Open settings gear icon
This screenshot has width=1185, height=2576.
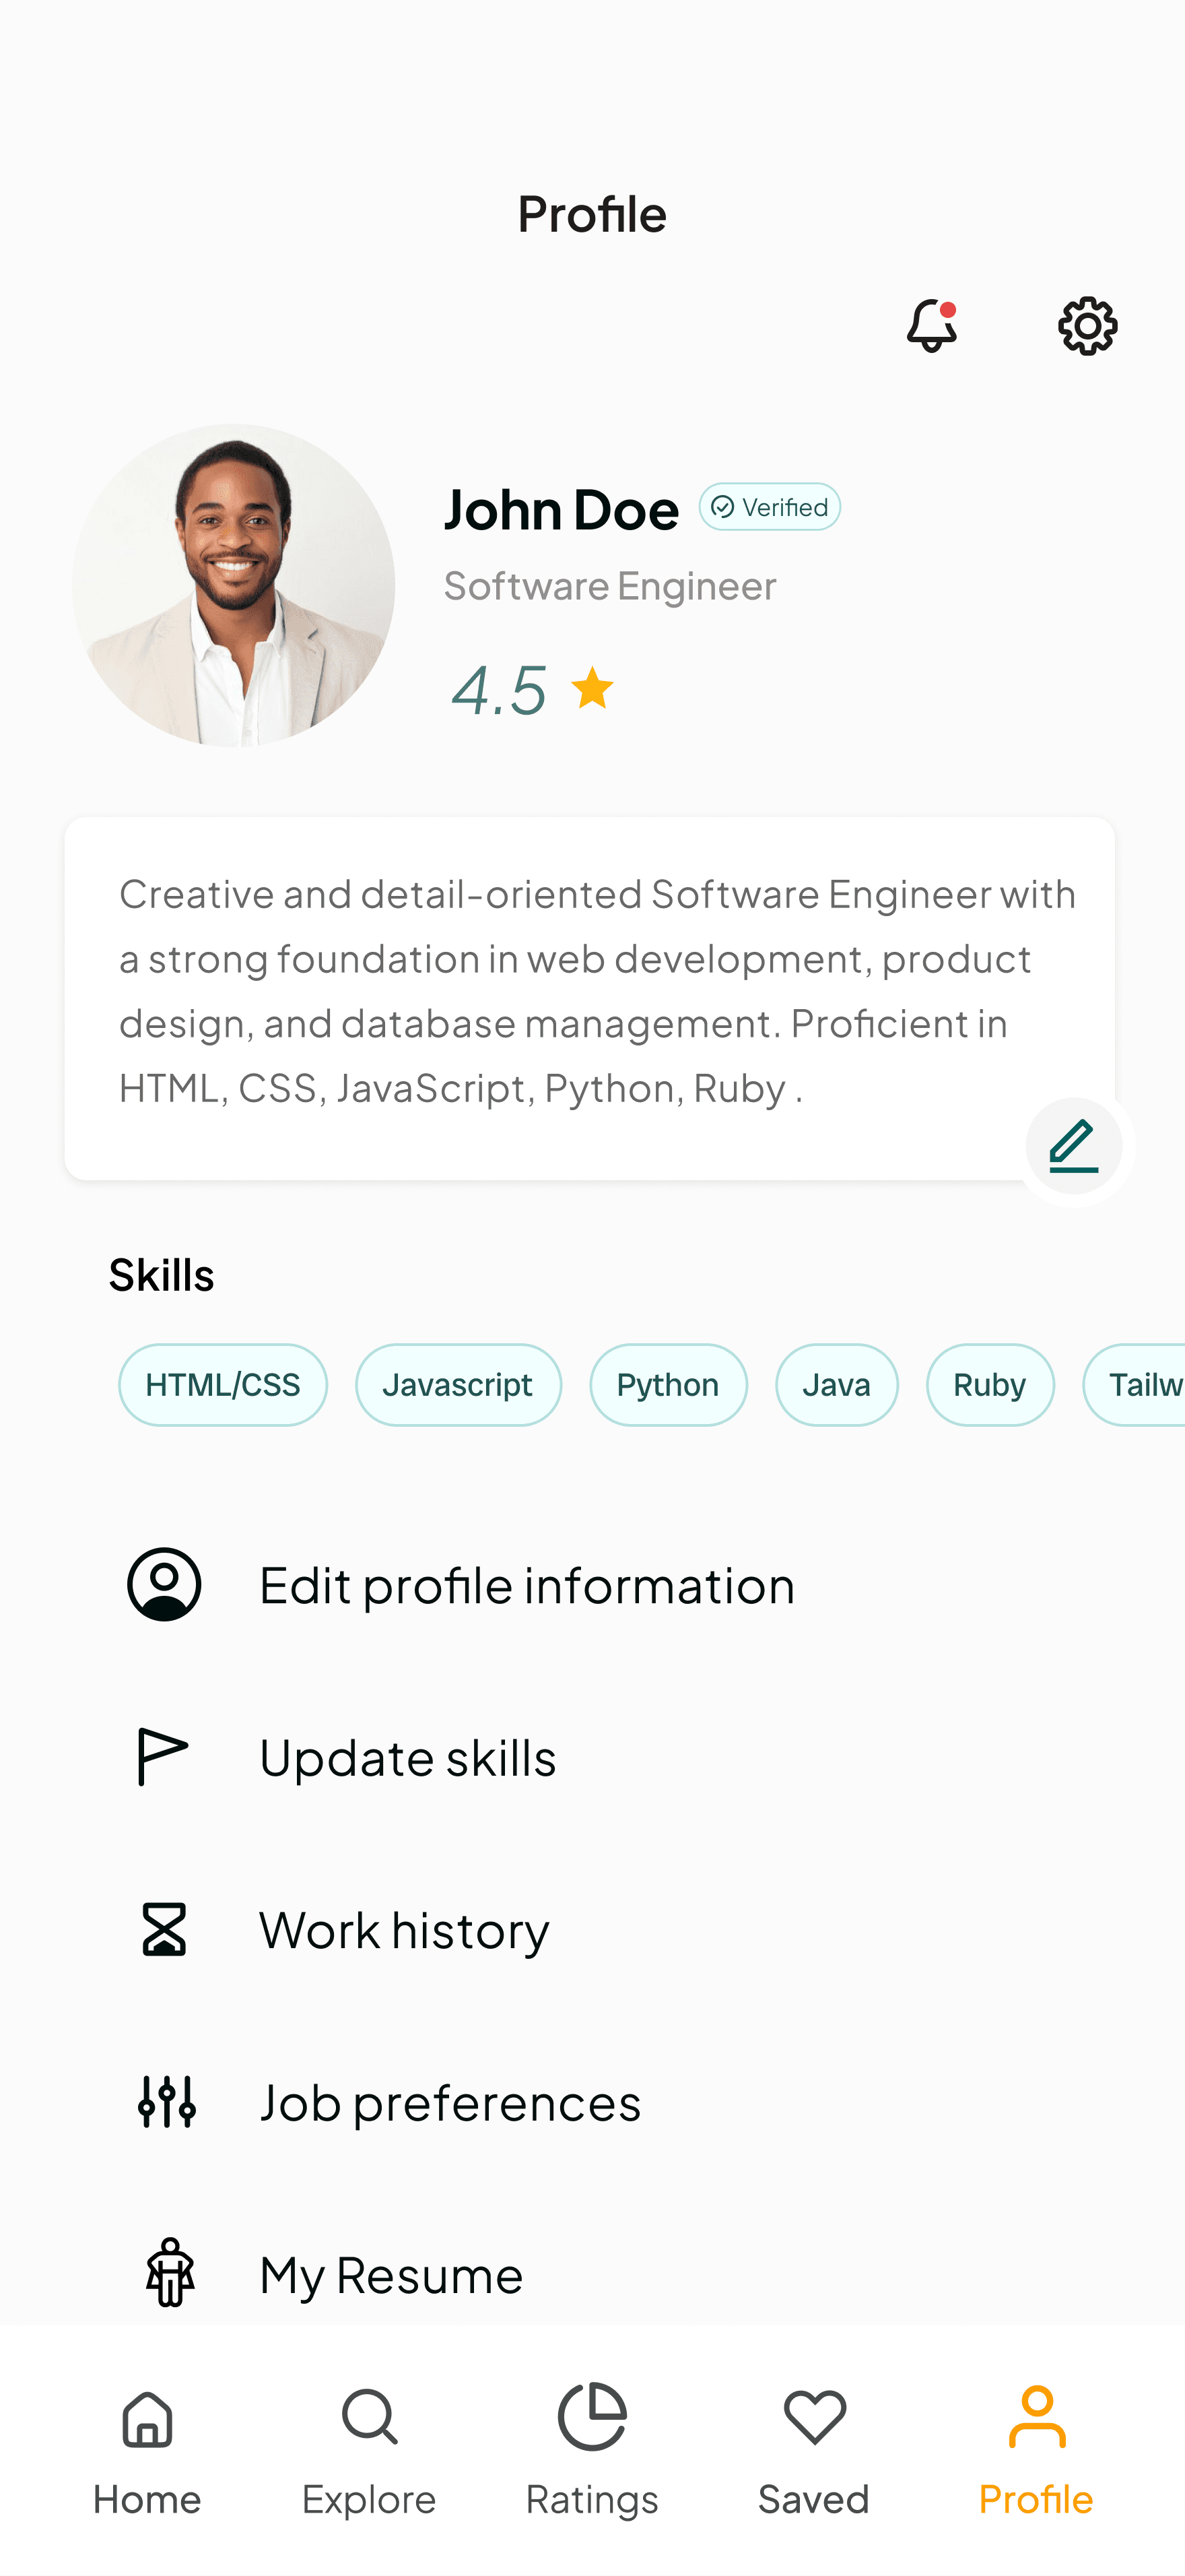click(1087, 325)
